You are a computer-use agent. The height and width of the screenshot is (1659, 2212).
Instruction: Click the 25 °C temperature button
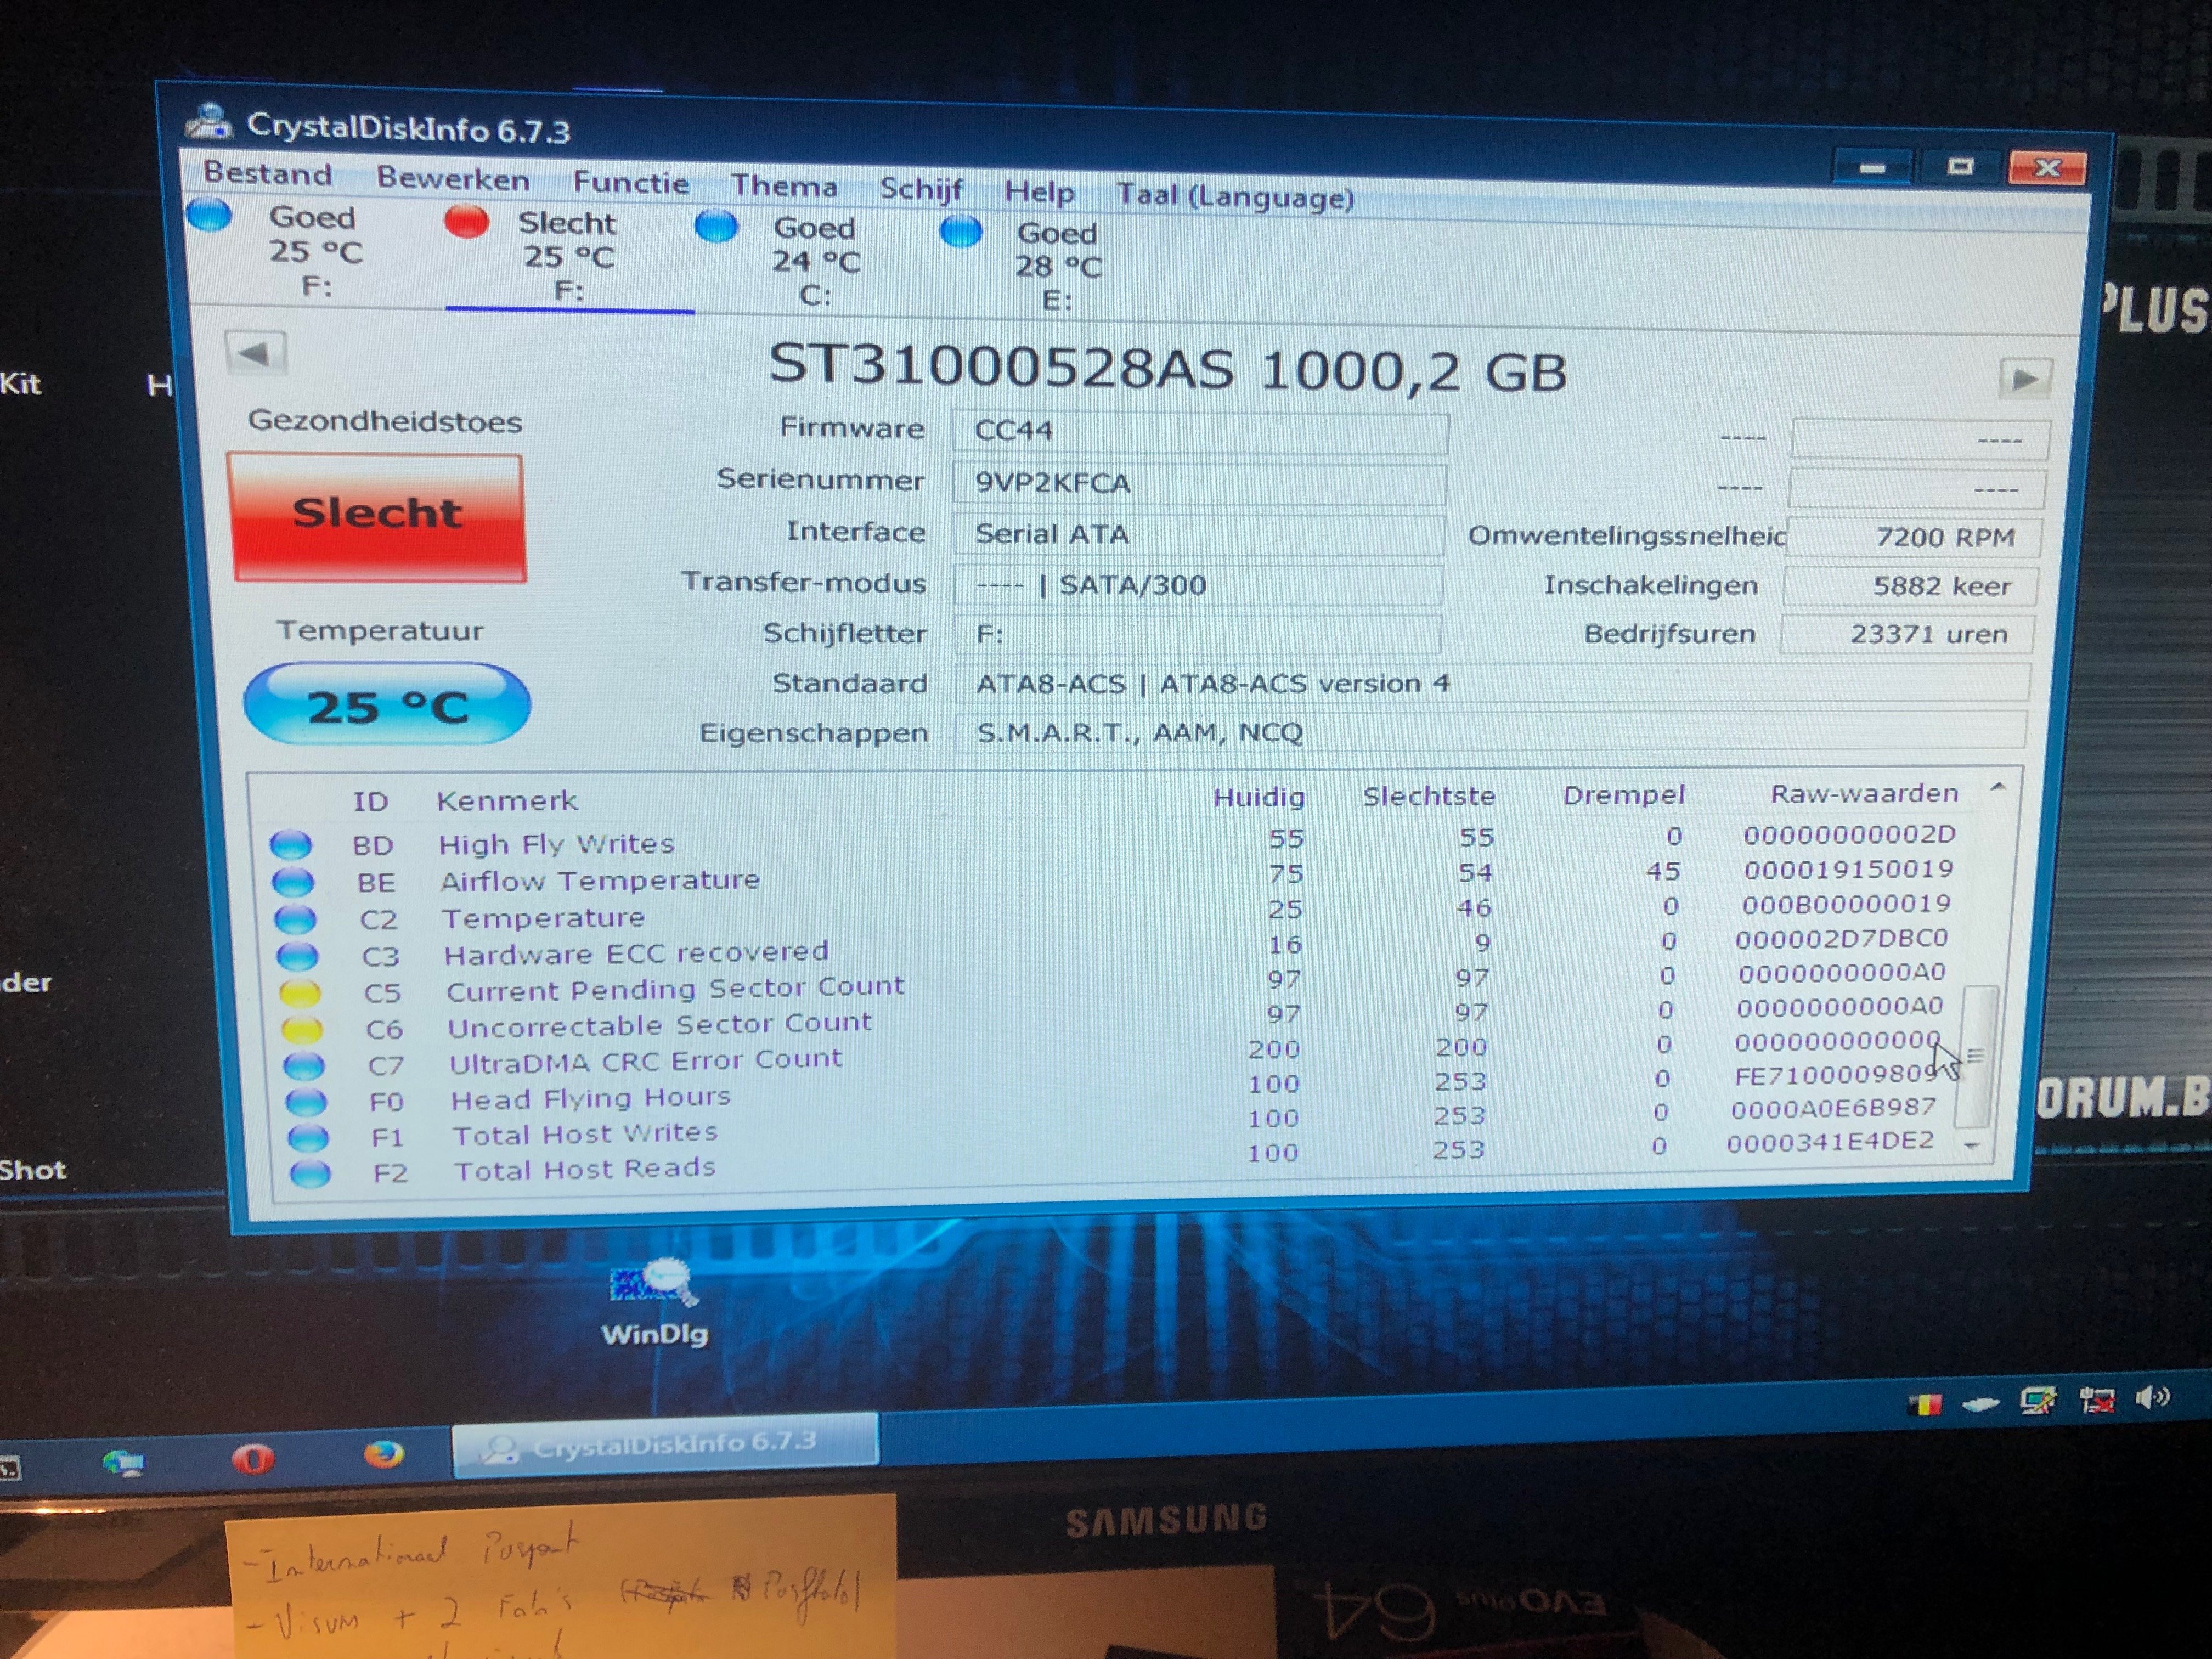[x=387, y=704]
